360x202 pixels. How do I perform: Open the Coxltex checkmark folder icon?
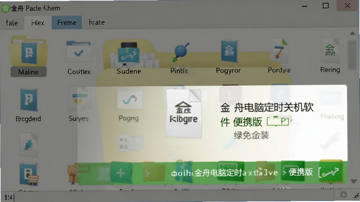click(x=79, y=52)
